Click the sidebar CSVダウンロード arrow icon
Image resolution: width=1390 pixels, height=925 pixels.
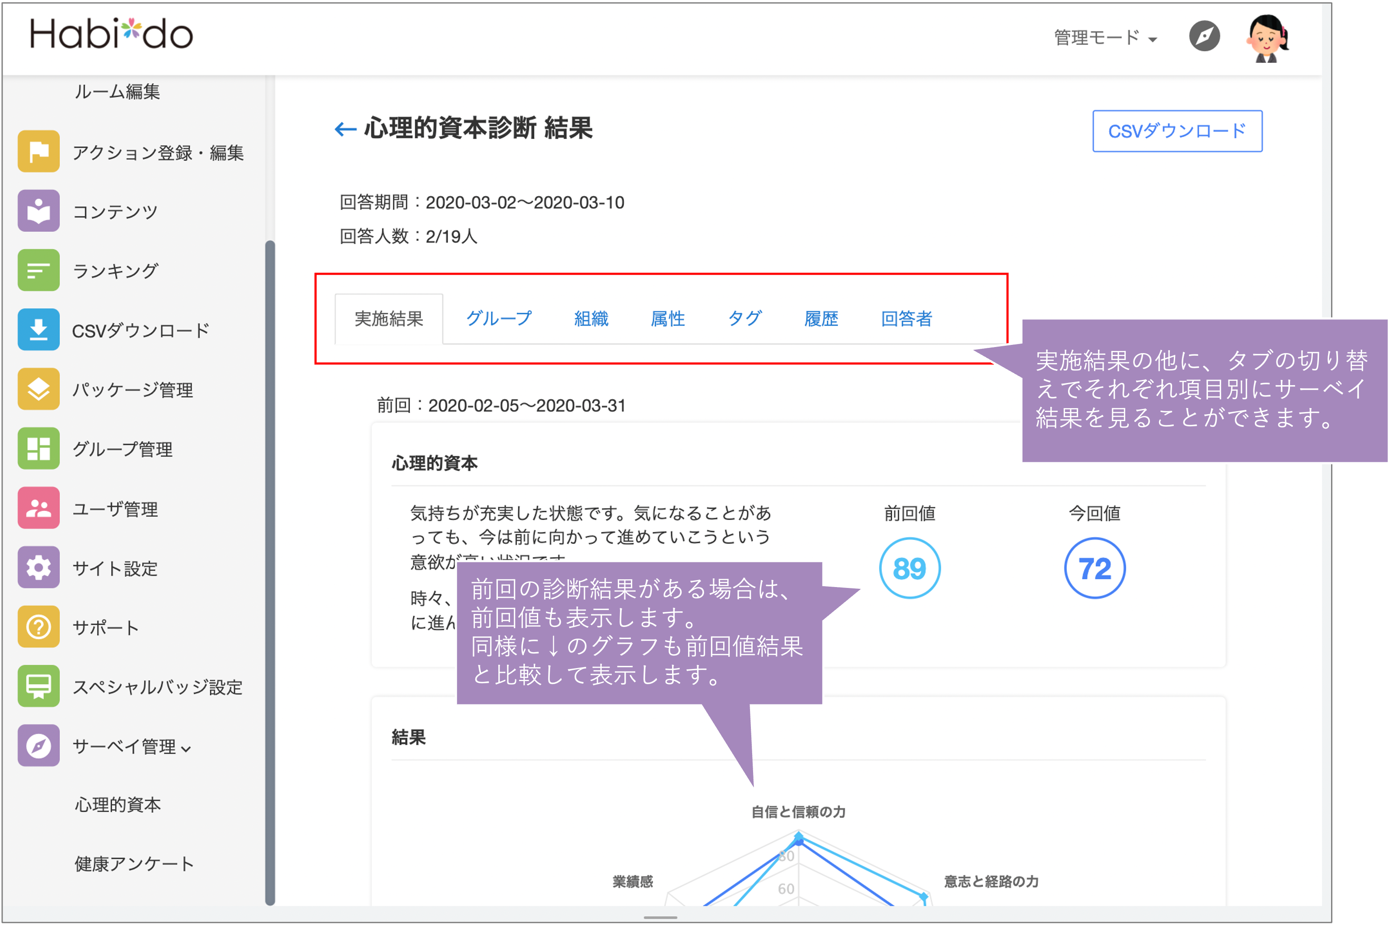coord(39,330)
